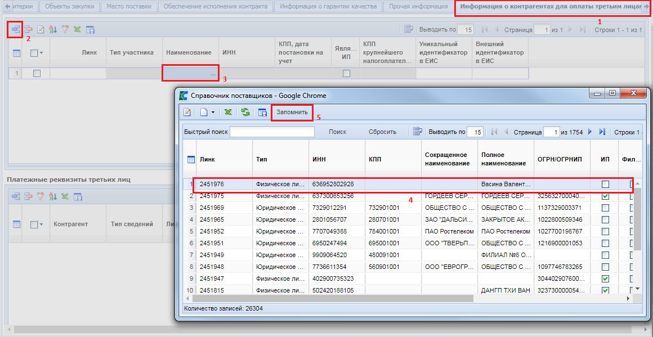Open the dropdown arrow next to the new document icon
This screenshot has height=337, width=653.
(213, 113)
